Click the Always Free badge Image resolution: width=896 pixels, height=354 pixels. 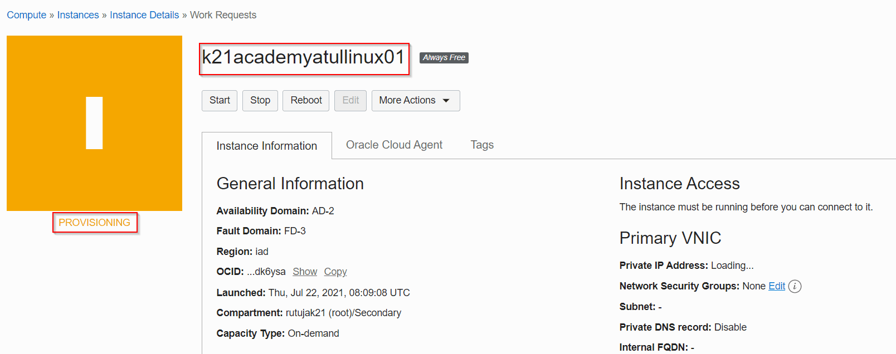444,57
